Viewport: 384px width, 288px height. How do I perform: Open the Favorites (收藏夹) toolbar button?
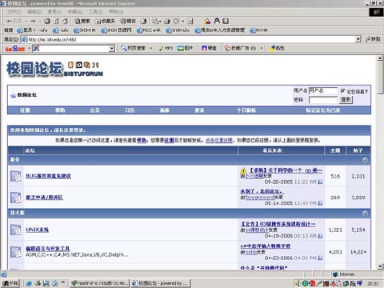point(106,21)
